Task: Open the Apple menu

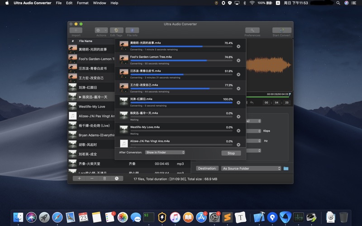Action: (x=7, y=3)
